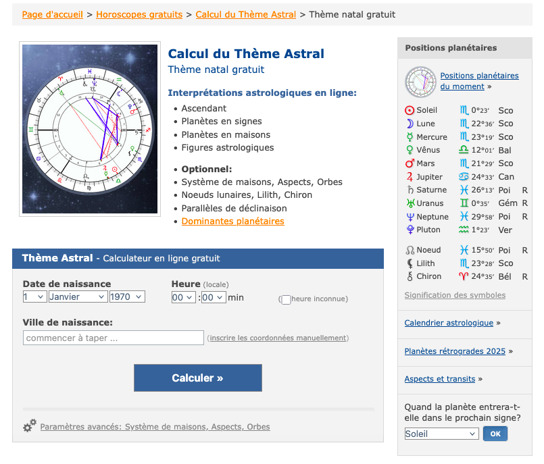Select the Mars symbol icon
544x464 pixels.
coord(411,163)
